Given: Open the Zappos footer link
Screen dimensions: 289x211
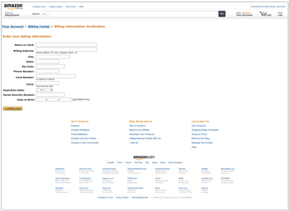Looking at the screenshot, I should 205,188.
